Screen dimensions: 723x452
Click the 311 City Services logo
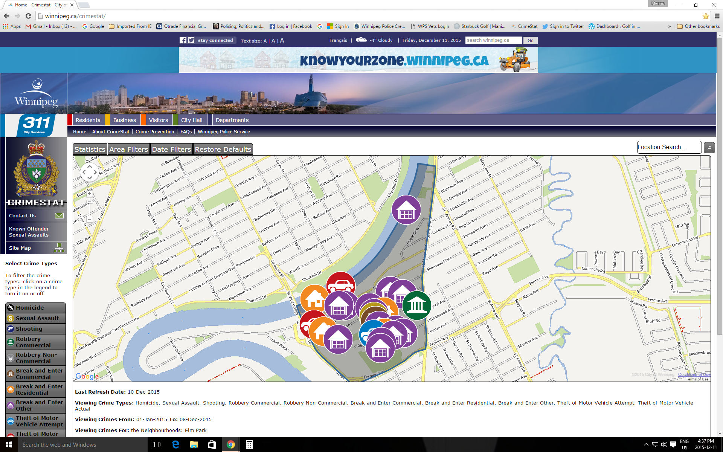pos(36,125)
